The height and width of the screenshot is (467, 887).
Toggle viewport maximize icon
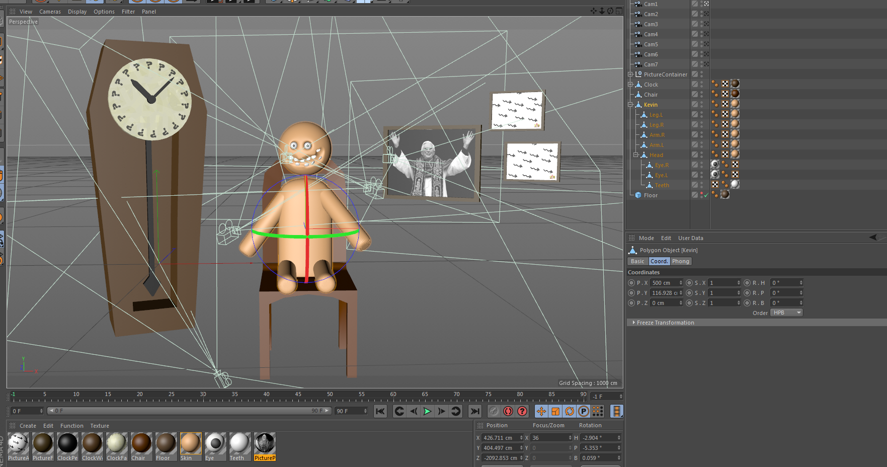(x=619, y=11)
